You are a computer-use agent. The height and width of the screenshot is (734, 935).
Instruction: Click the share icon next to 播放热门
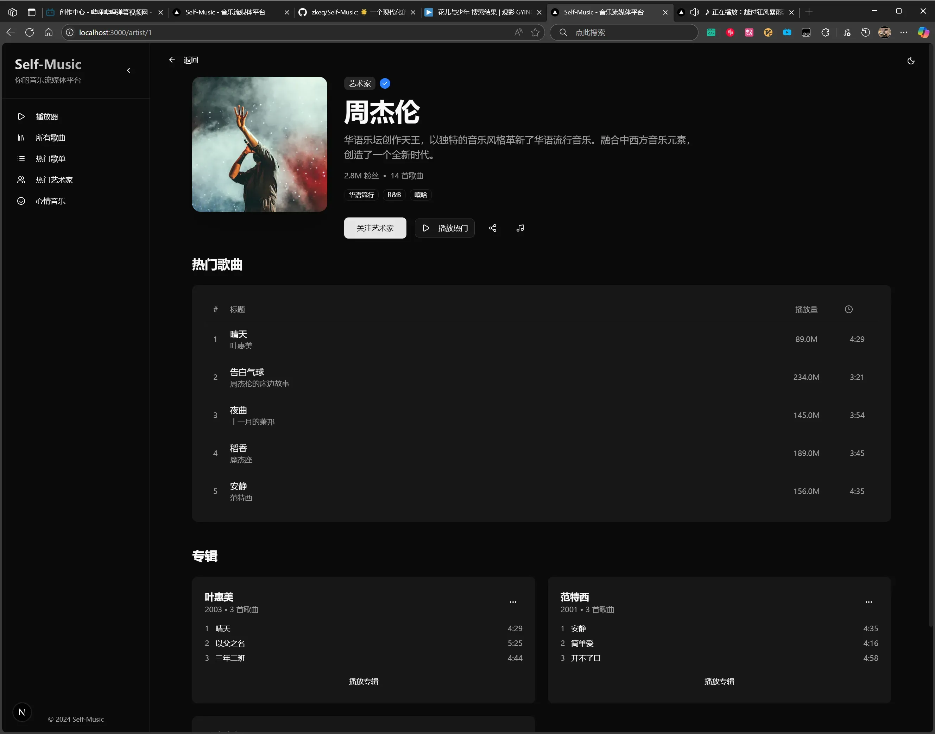492,228
